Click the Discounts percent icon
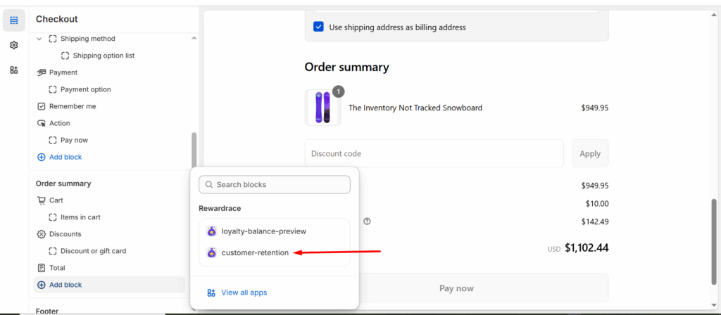 (x=42, y=234)
